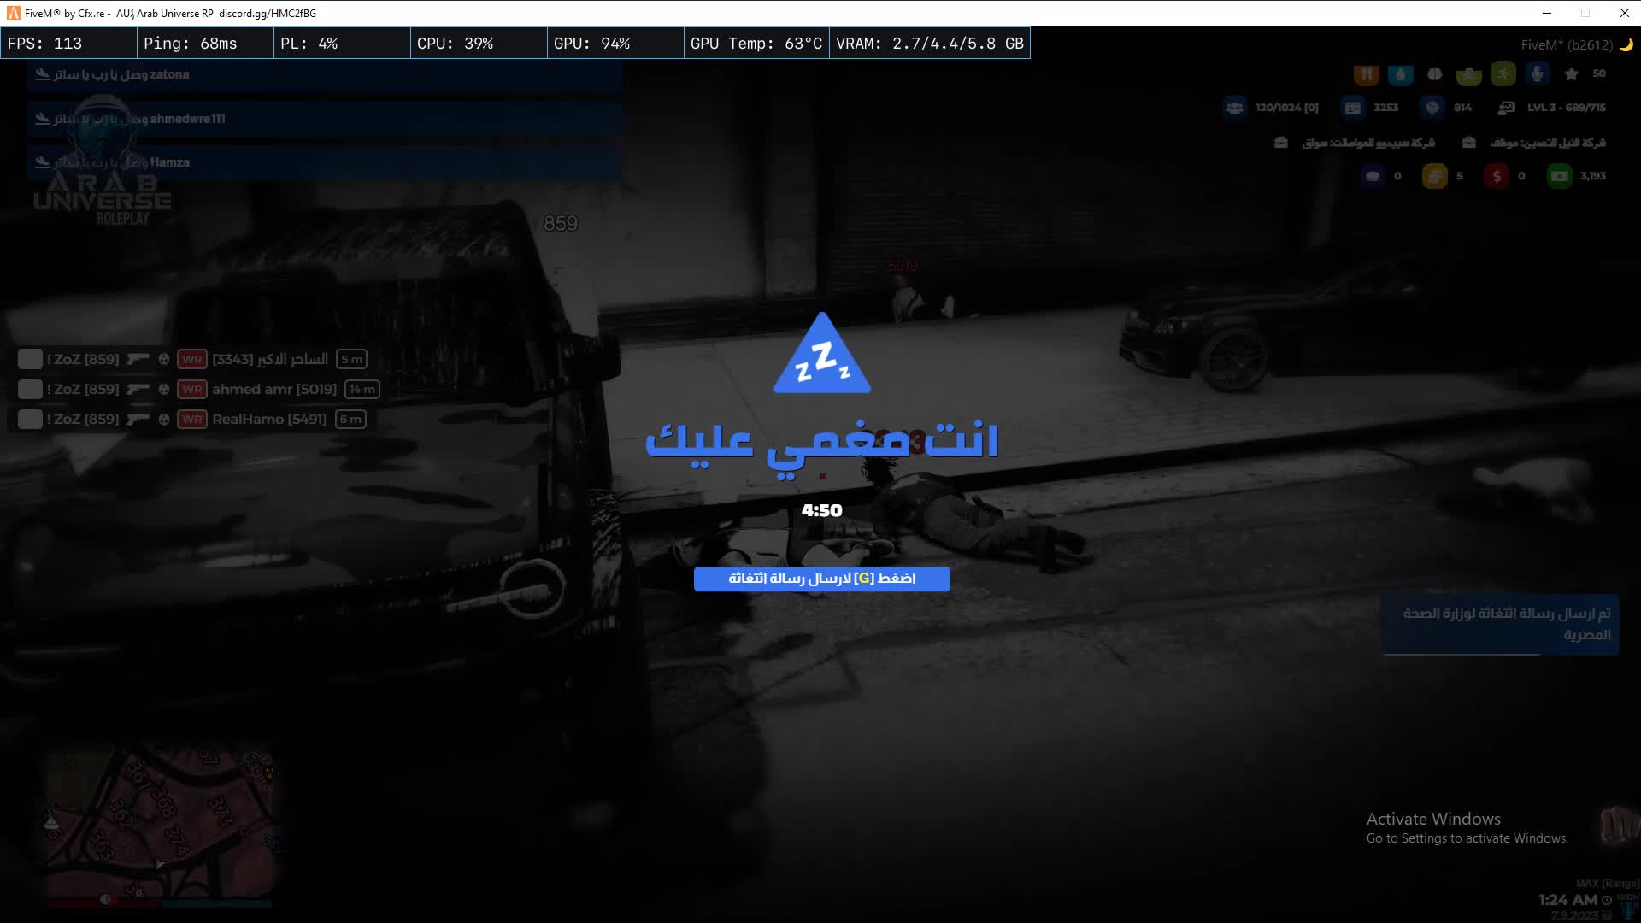
Task: Click the brain stress status icon
Action: [x=1435, y=74]
